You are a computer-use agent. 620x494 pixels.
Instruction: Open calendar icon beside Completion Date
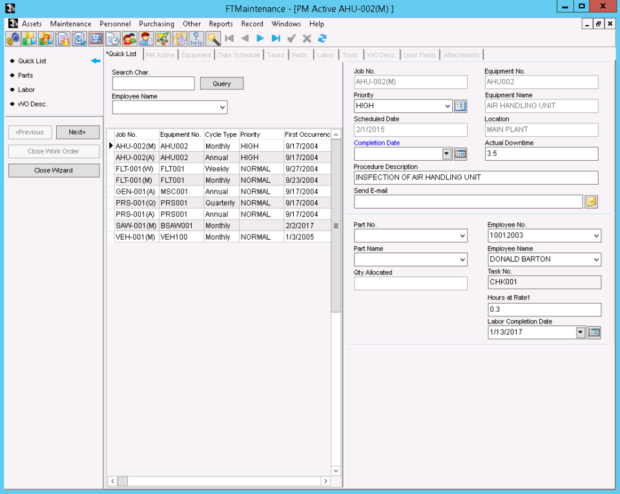(460, 154)
